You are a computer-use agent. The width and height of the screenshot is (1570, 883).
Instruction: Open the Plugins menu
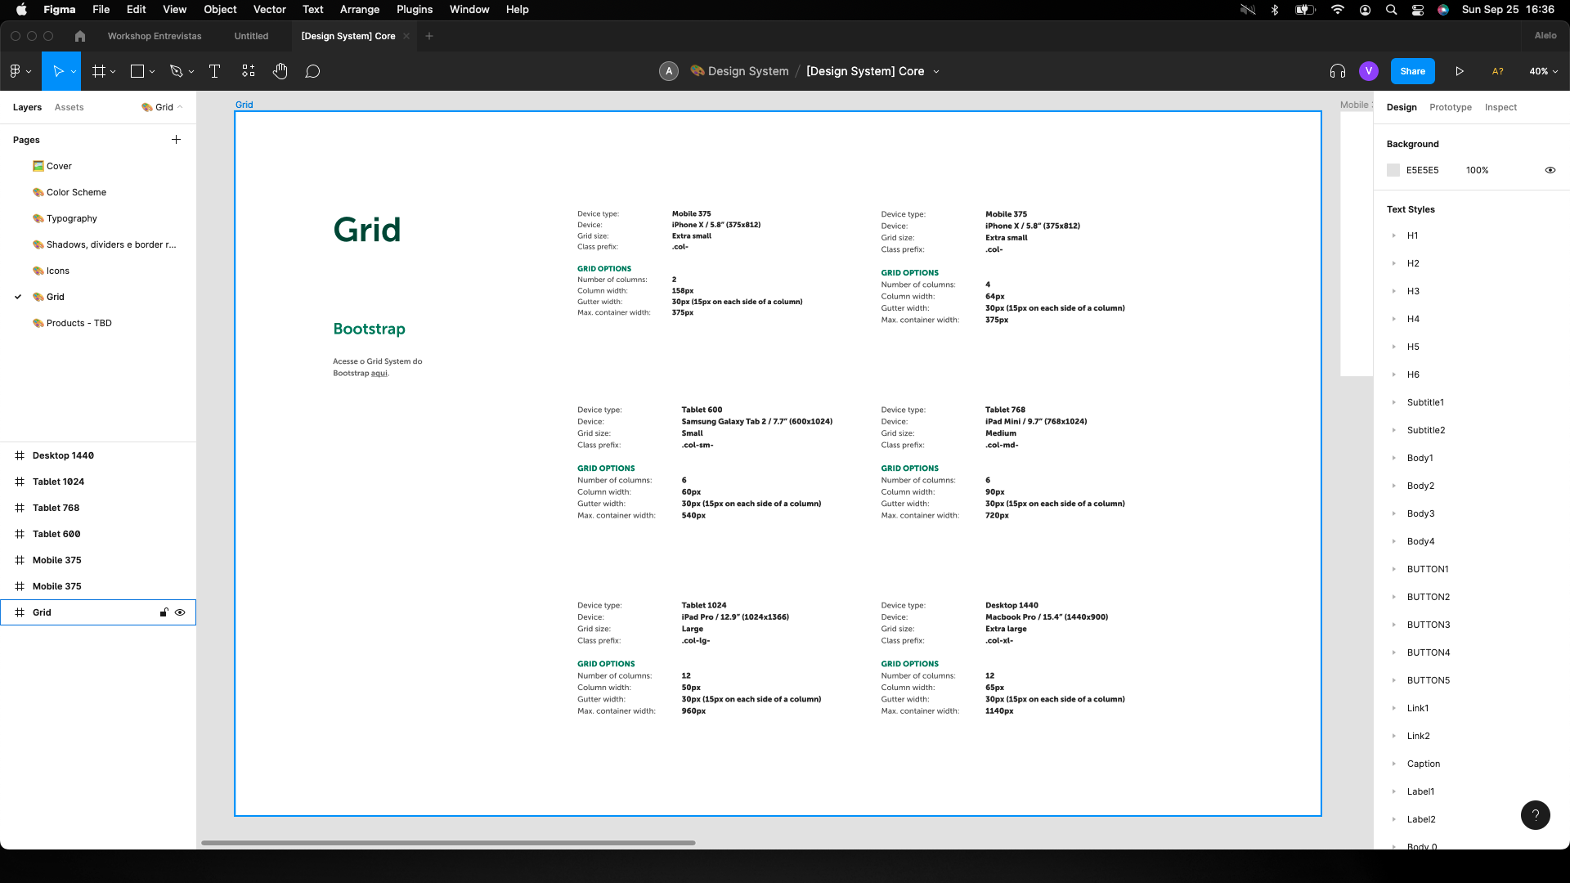point(414,9)
